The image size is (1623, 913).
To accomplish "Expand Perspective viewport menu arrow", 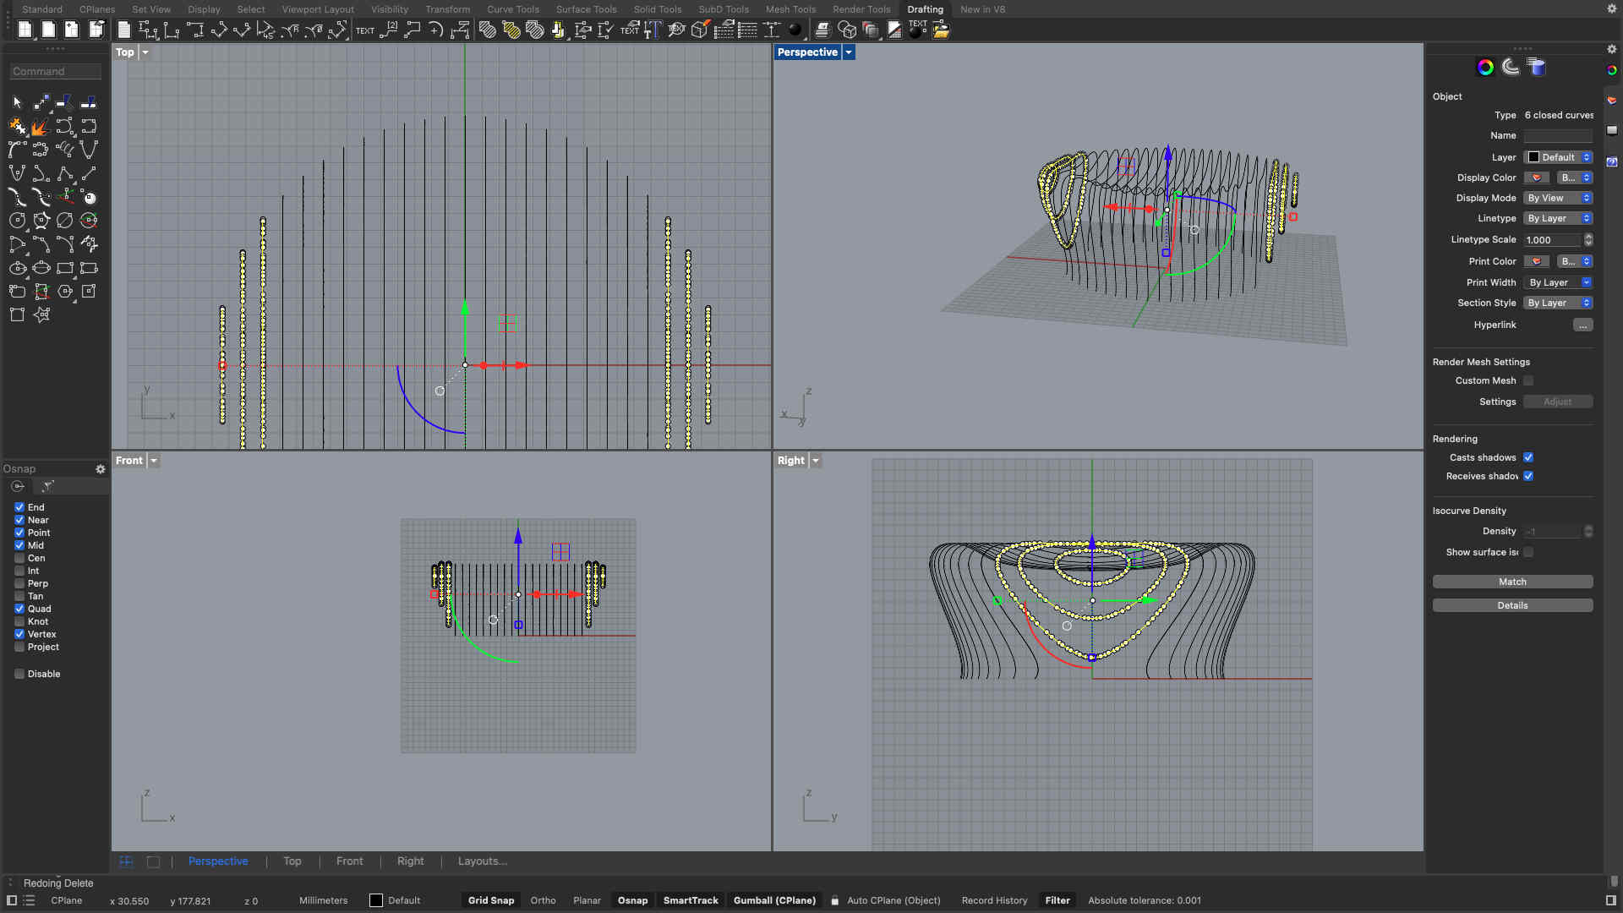I will 849,52.
